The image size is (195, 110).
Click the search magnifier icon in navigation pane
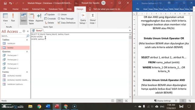pyautogui.click(x=28, y=36)
